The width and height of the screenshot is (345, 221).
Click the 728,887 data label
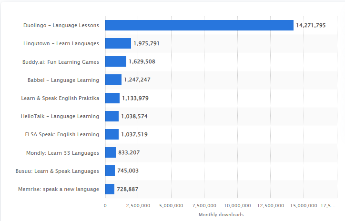pos(128,189)
